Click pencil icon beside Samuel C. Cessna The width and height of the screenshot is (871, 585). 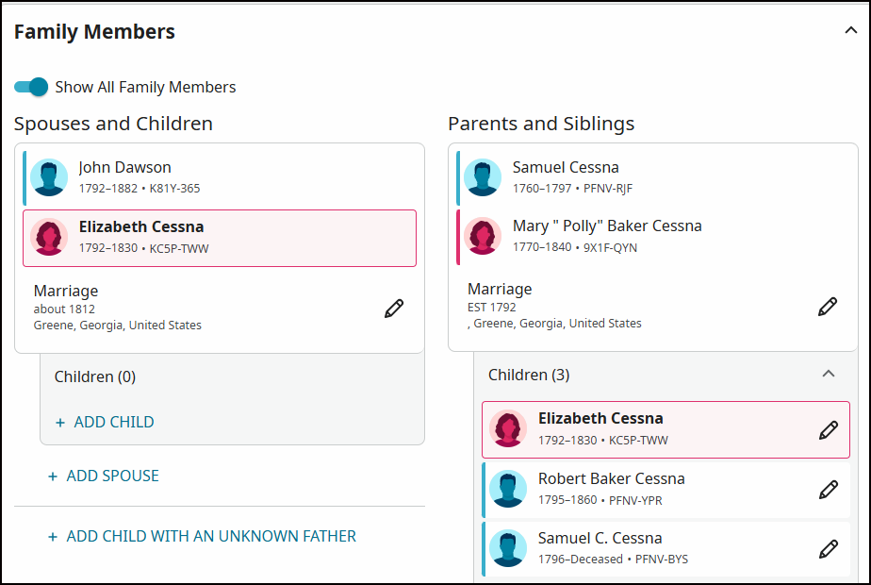pos(829,549)
